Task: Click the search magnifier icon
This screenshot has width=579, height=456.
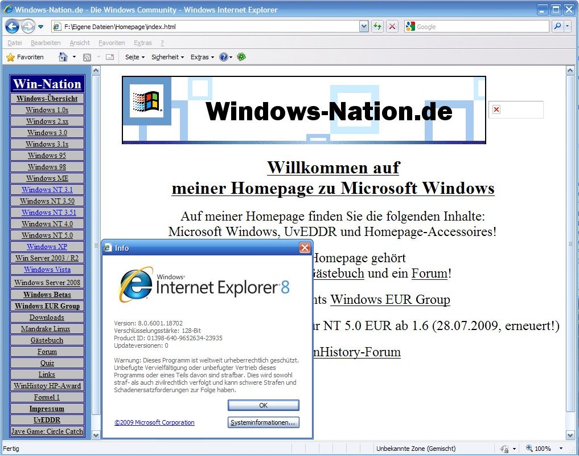Action: [557, 26]
